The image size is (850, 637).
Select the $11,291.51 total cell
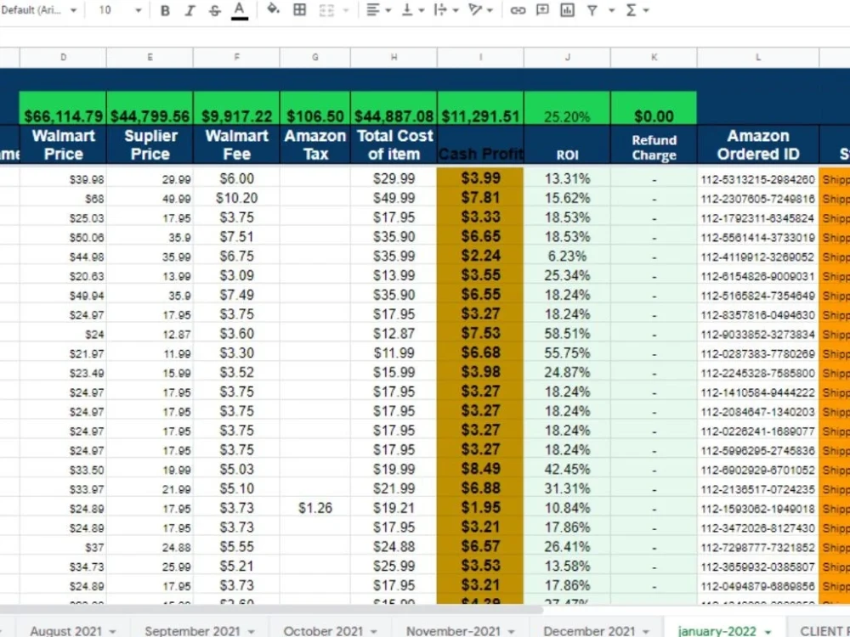[x=480, y=109]
